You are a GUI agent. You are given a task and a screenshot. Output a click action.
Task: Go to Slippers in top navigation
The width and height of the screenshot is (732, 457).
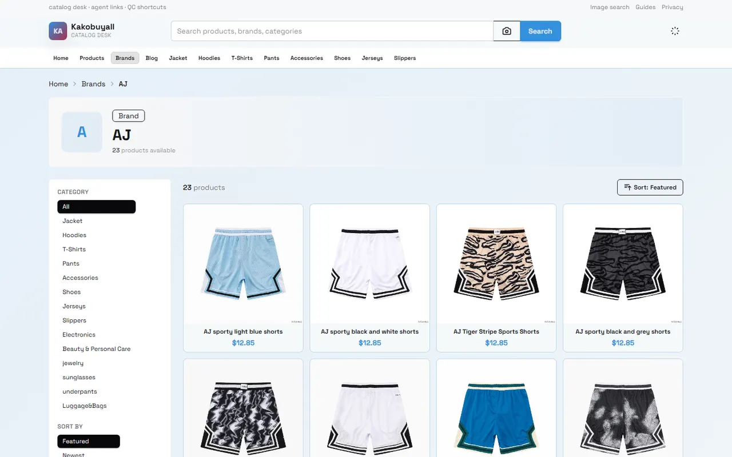coord(405,58)
